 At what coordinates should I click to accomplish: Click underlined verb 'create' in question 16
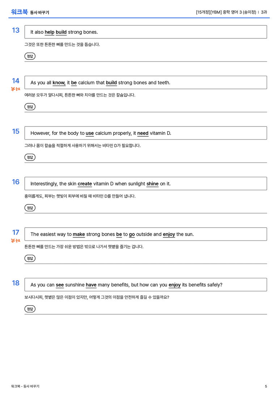tap(85, 184)
